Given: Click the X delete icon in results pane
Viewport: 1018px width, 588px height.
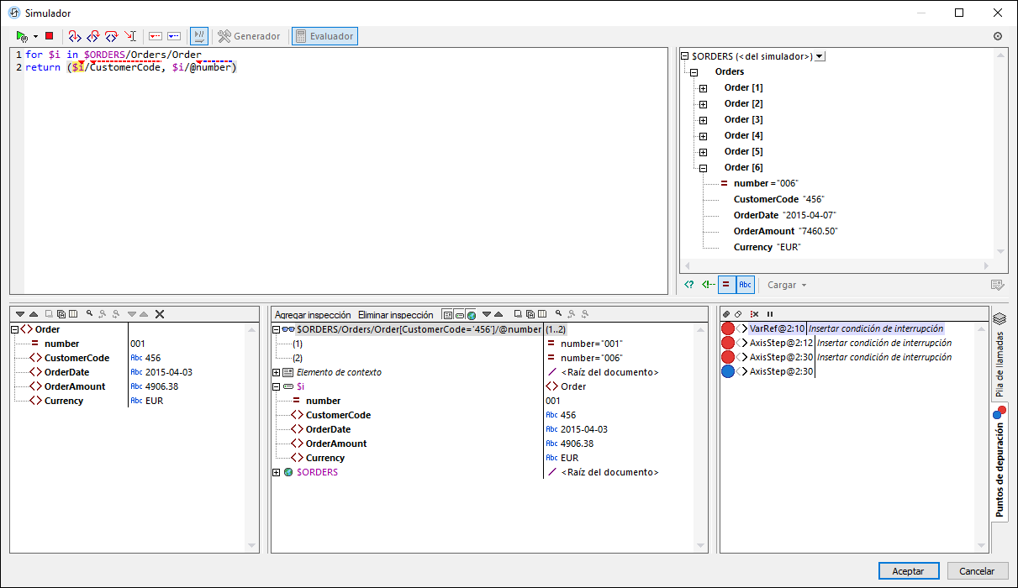Looking at the screenshot, I should tap(160, 314).
